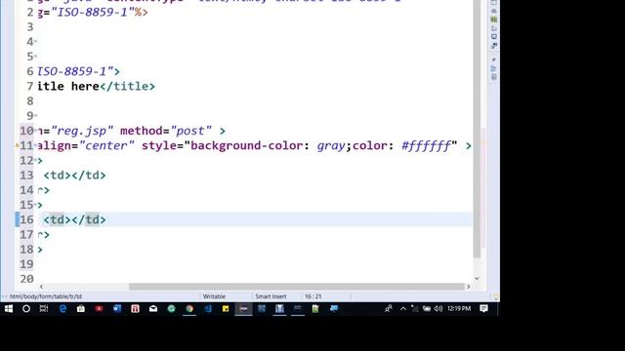
Task: Click the horizontal scrollbar left arrow
Action: pyautogui.click(x=41, y=287)
